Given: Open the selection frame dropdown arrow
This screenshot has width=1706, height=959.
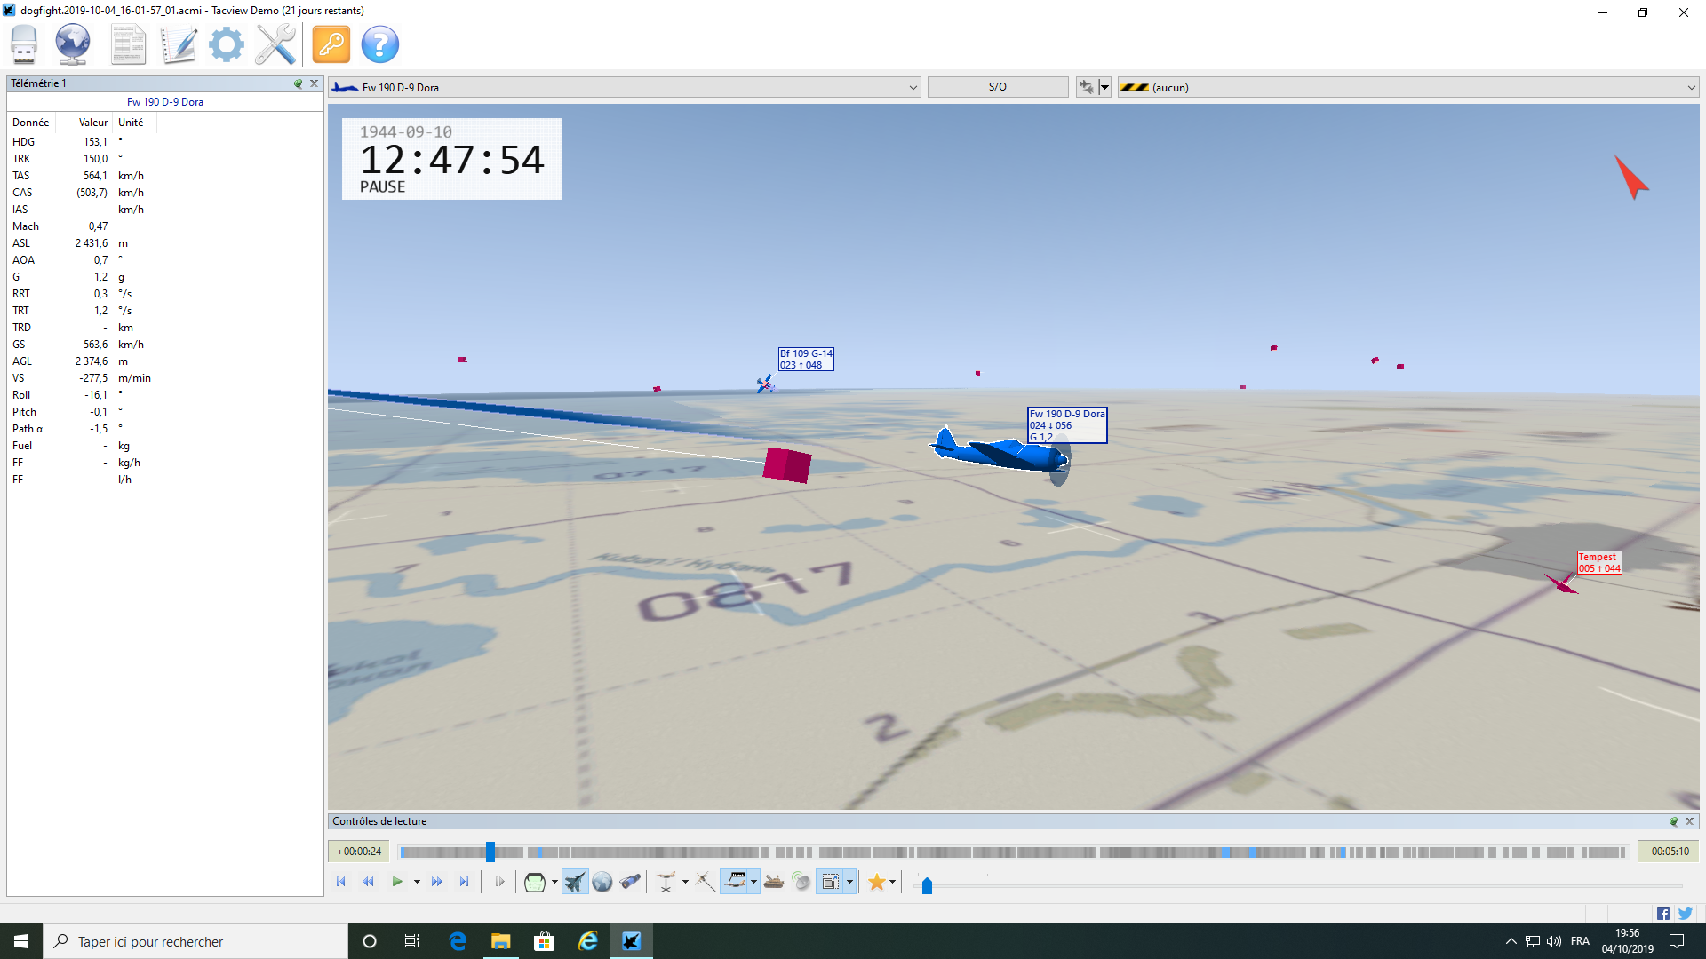Looking at the screenshot, I should point(850,882).
